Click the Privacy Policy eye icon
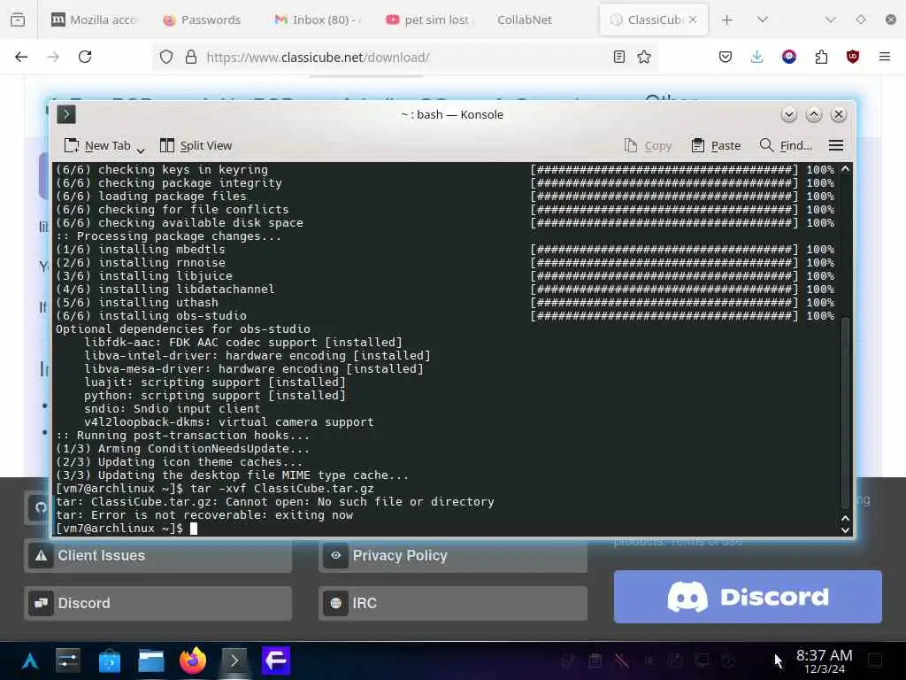 [x=335, y=556]
